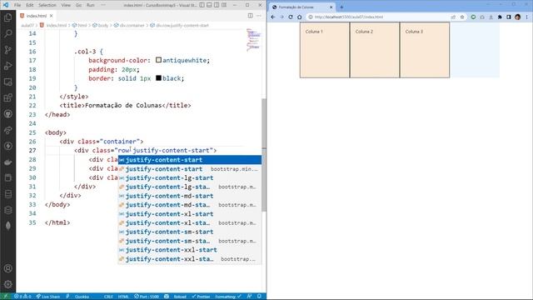The height and width of the screenshot is (300, 533).
Task: Customize layout icon in title bar
Action: (x=224, y=5)
